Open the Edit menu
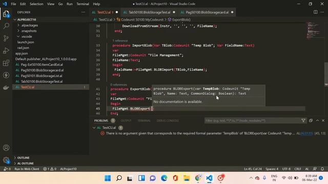Screen dimensions: 328x184 pyautogui.click(x=23, y=4)
